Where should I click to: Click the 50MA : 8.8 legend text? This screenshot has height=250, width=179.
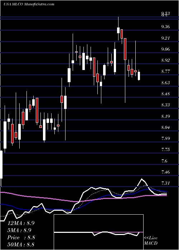[21, 244]
